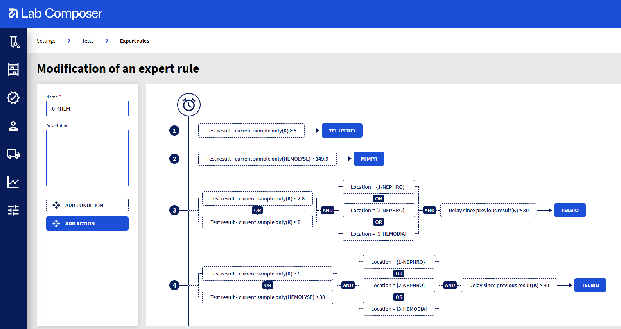Open the validation checkmark badge sidebar icon

tap(13, 98)
